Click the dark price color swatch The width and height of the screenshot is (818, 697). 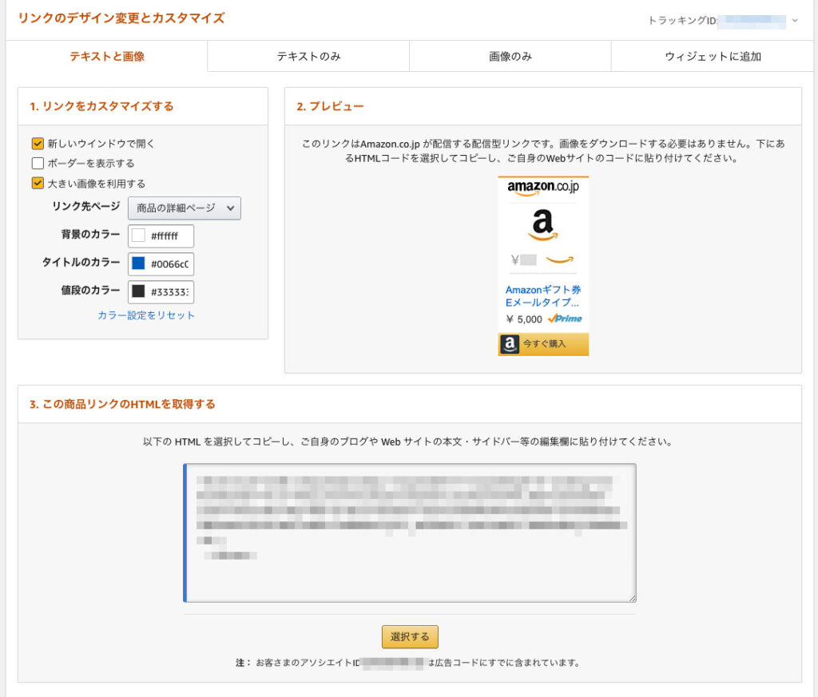(x=138, y=291)
